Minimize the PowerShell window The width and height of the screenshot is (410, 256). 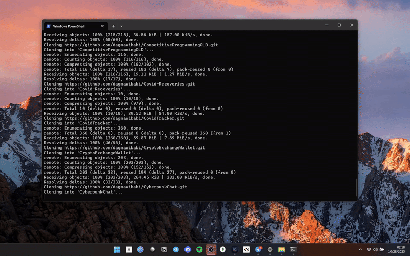tap(327, 25)
